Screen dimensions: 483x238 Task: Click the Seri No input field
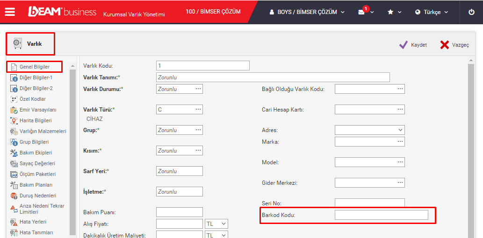pyautogui.click(x=370, y=203)
